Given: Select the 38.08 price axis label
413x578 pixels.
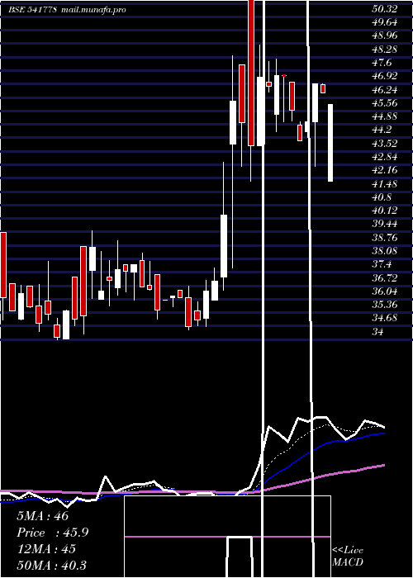Looking at the screenshot, I should (385, 251).
